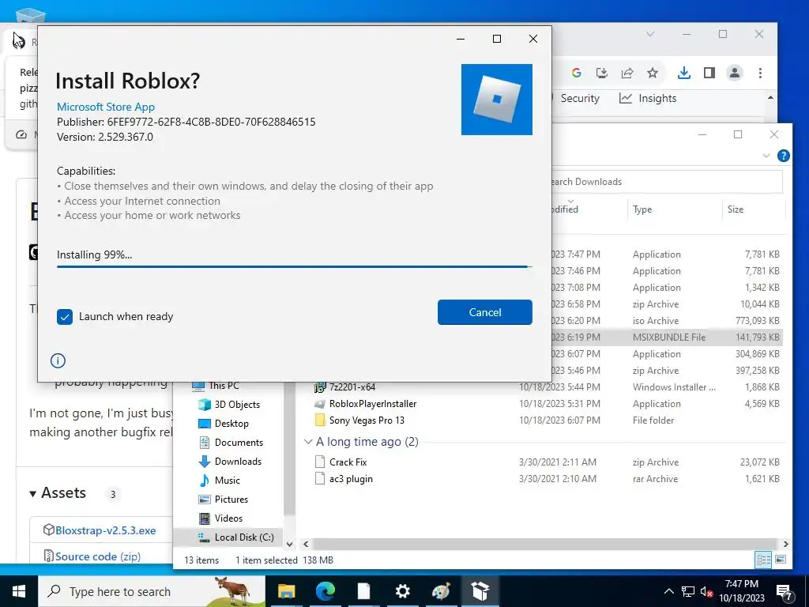Select the RobloxPlayerInstaller file
Screen dimensions: 809x607
373,404
